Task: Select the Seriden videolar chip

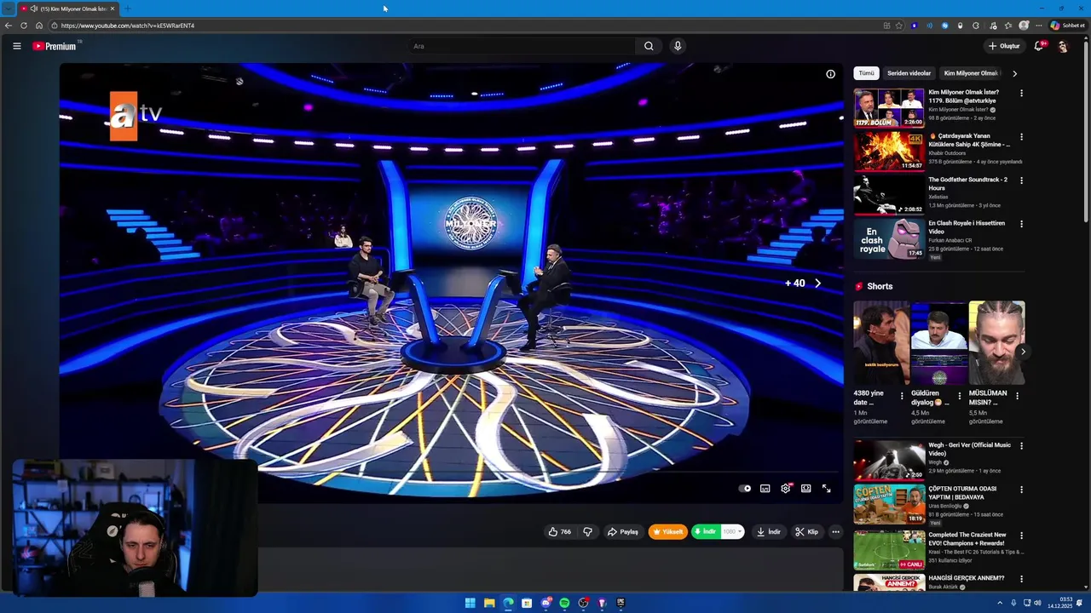Action: pos(909,73)
